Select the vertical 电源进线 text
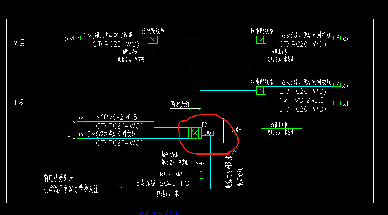388x215 pixels. [240, 177]
